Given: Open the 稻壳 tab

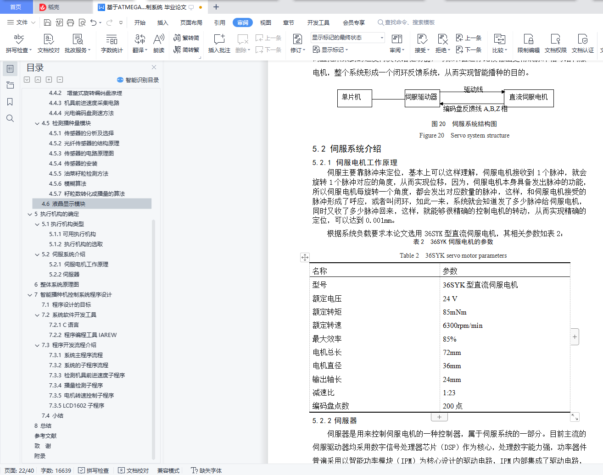Looking at the screenshot, I should [x=62, y=7].
